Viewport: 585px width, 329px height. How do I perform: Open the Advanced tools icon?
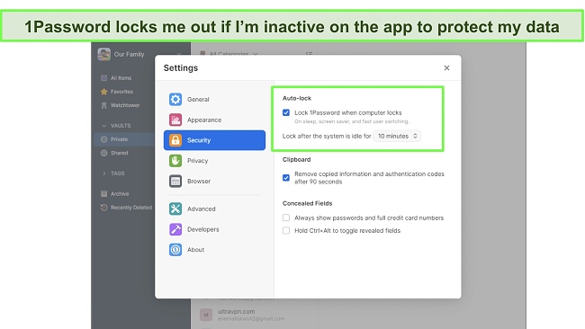(x=175, y=209)
